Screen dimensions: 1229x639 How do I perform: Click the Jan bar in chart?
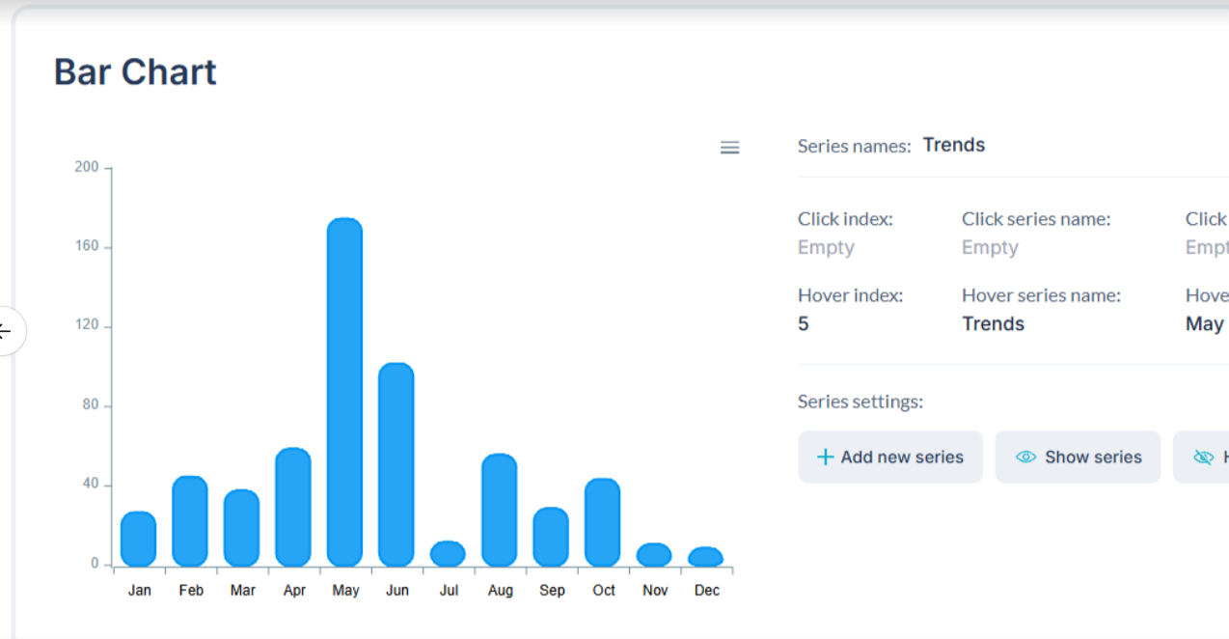[x=139, y=539]
